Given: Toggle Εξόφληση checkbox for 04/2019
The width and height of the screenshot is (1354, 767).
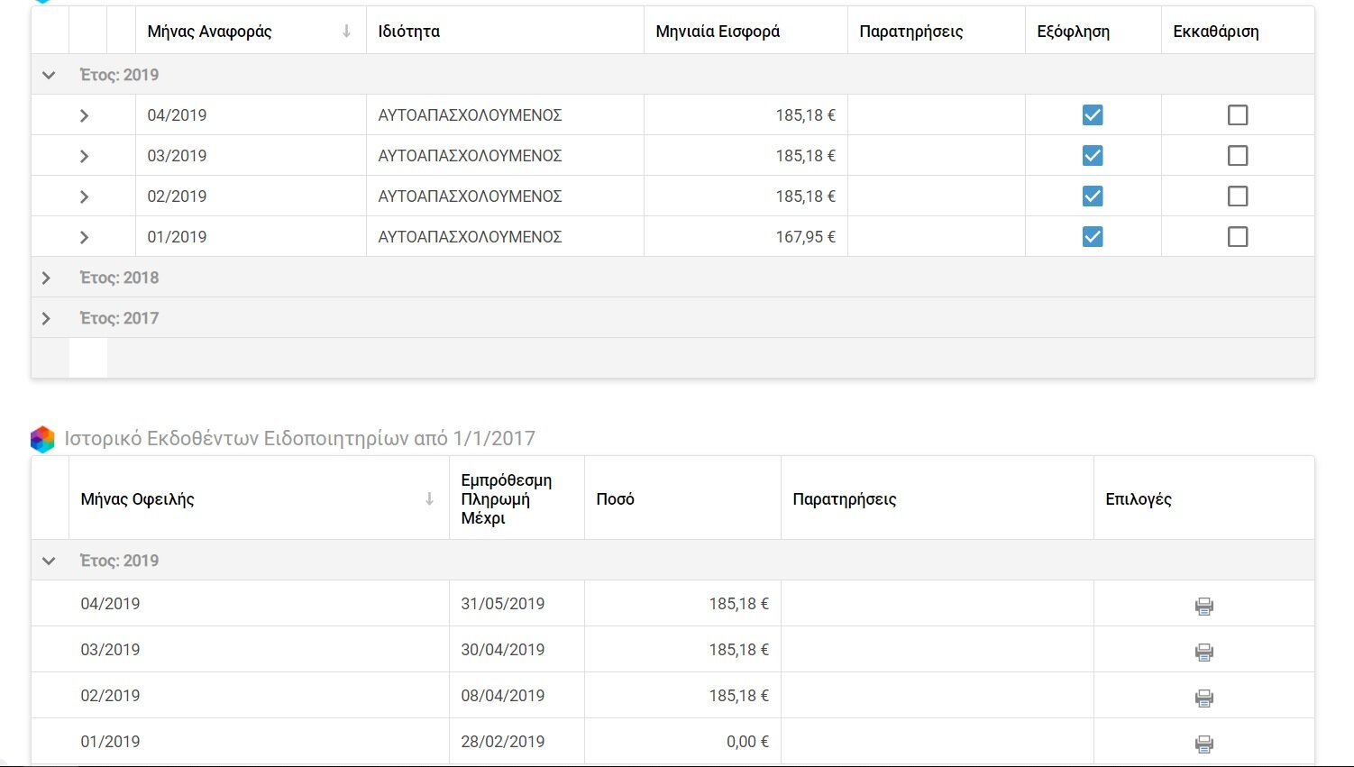Looking at the screenshot, I should pyautogui.click(x=1093, y=115).
